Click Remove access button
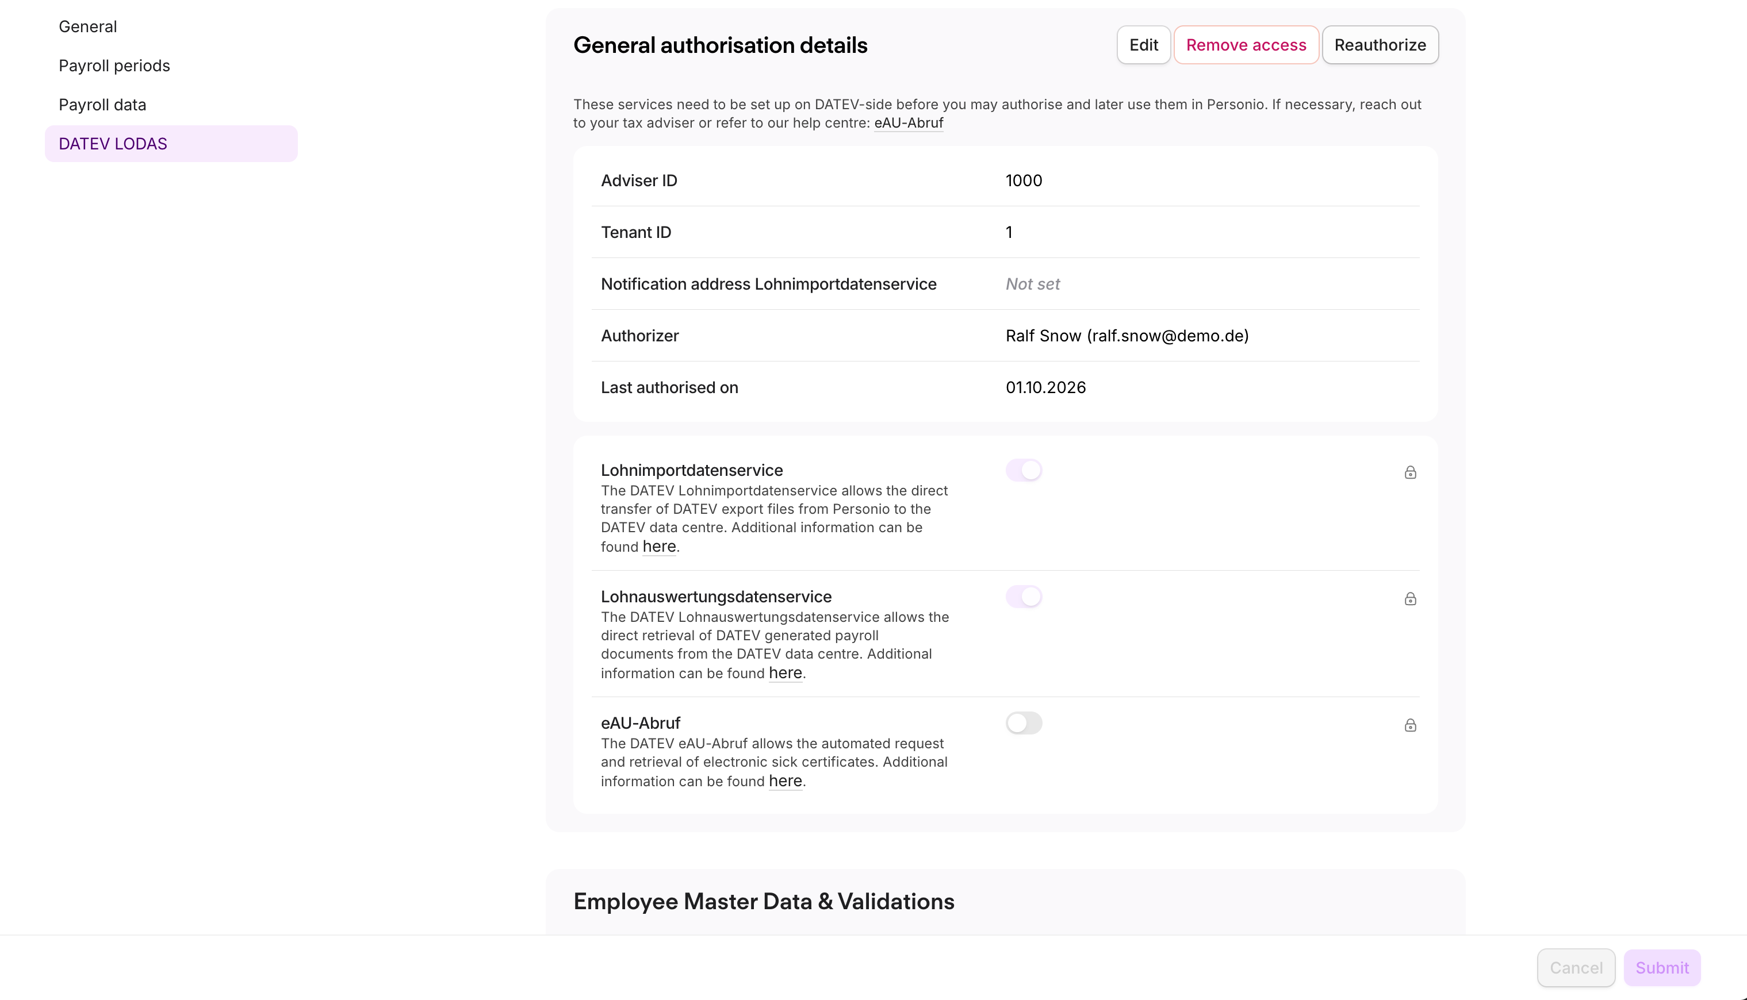 pyautogui.click(x=1246, y=45)
